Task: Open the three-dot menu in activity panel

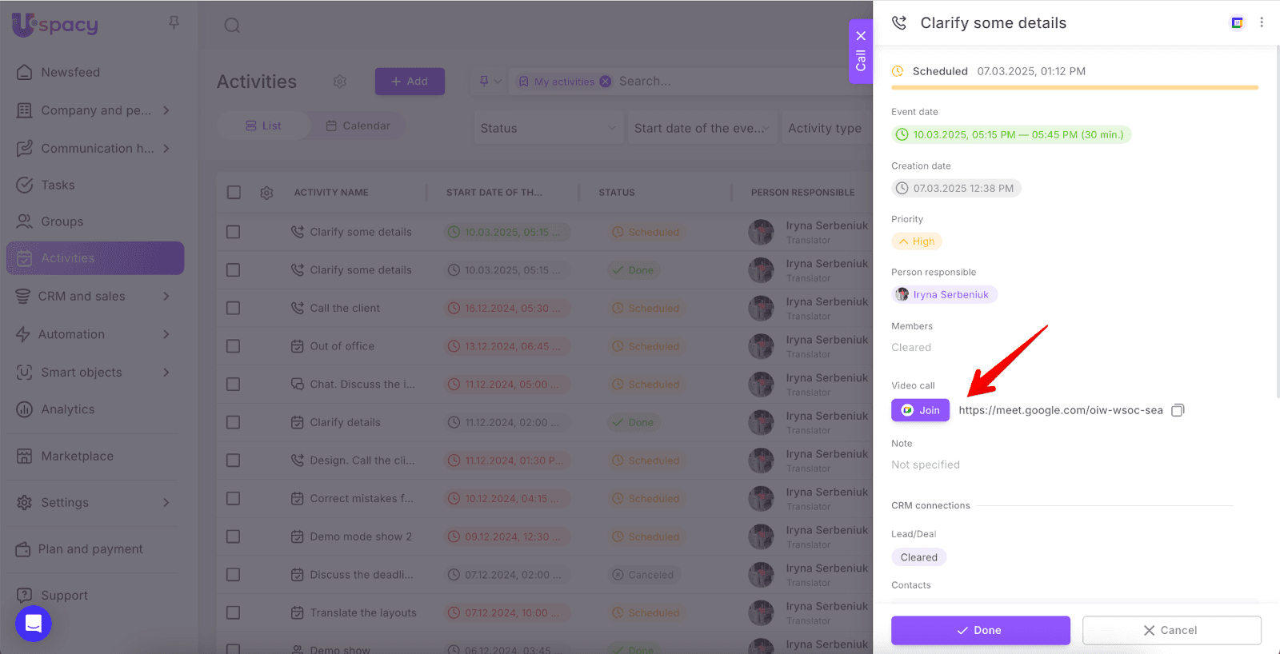Action: 1262,22
